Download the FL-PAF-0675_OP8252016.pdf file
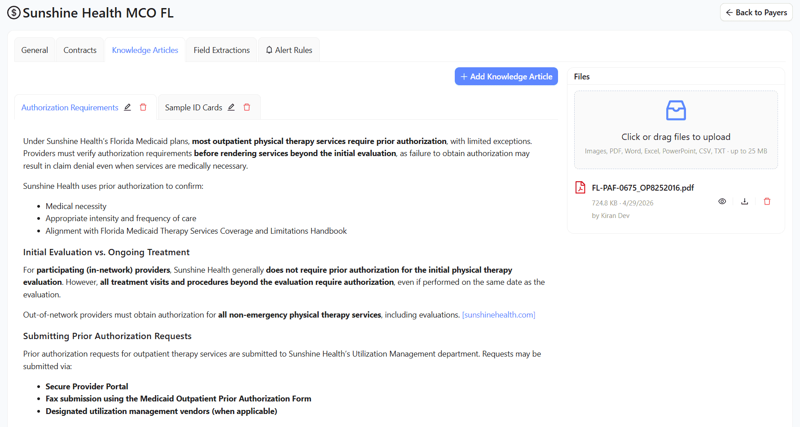This screenshot has height=427, width=800. (x=744, y=201)
